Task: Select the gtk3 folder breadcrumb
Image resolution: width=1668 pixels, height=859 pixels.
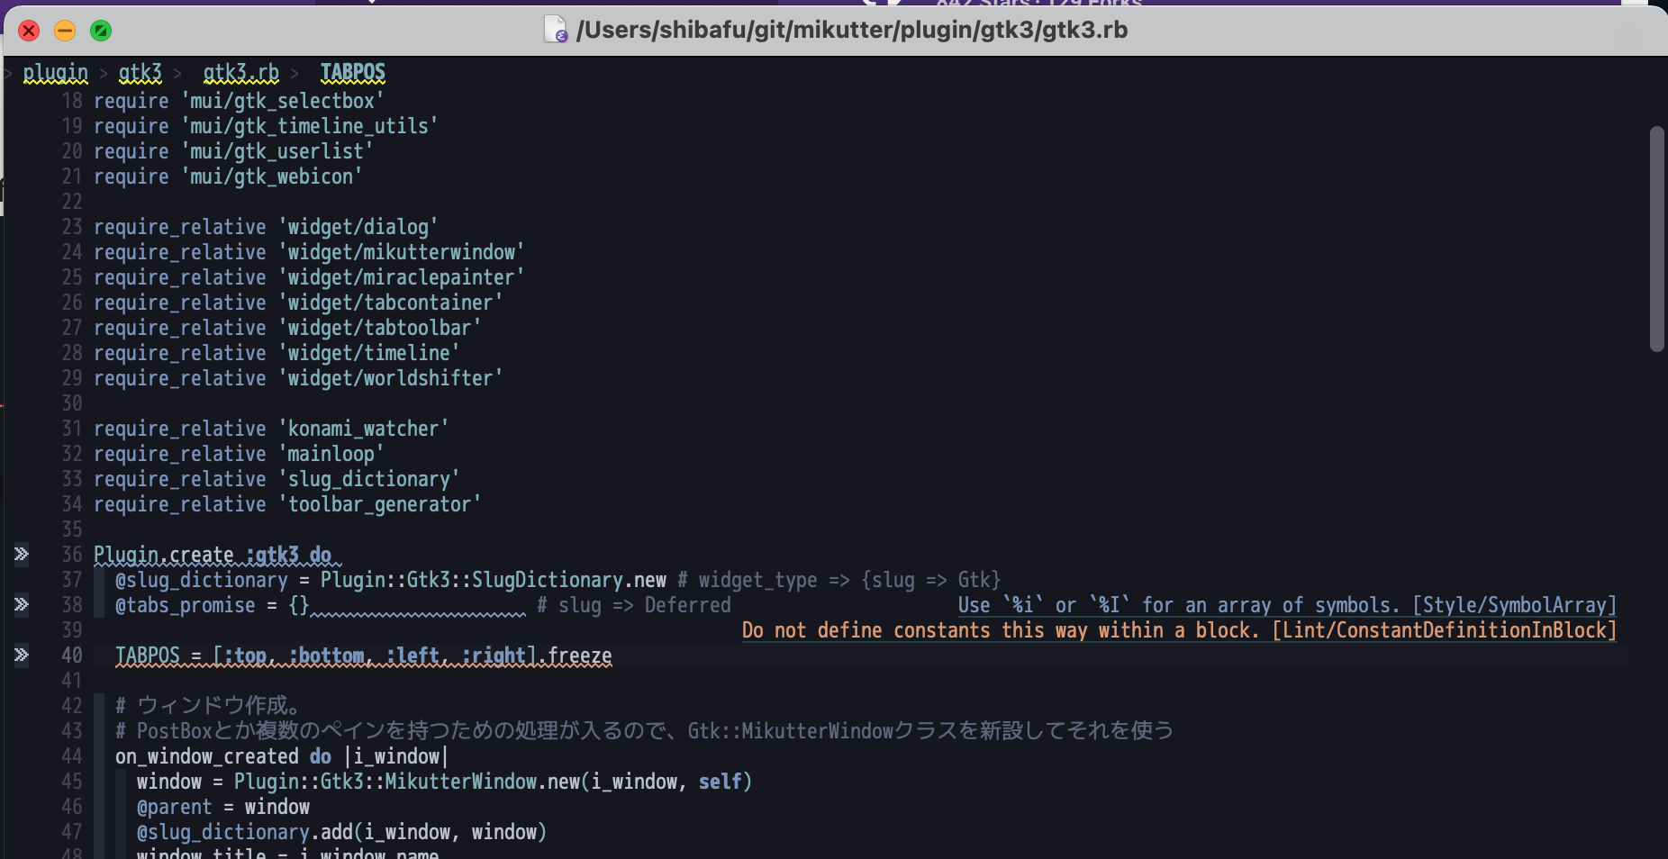Action: 140,73
